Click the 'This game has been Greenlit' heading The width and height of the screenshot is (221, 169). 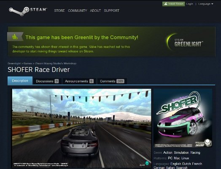[x=82, y=38]
